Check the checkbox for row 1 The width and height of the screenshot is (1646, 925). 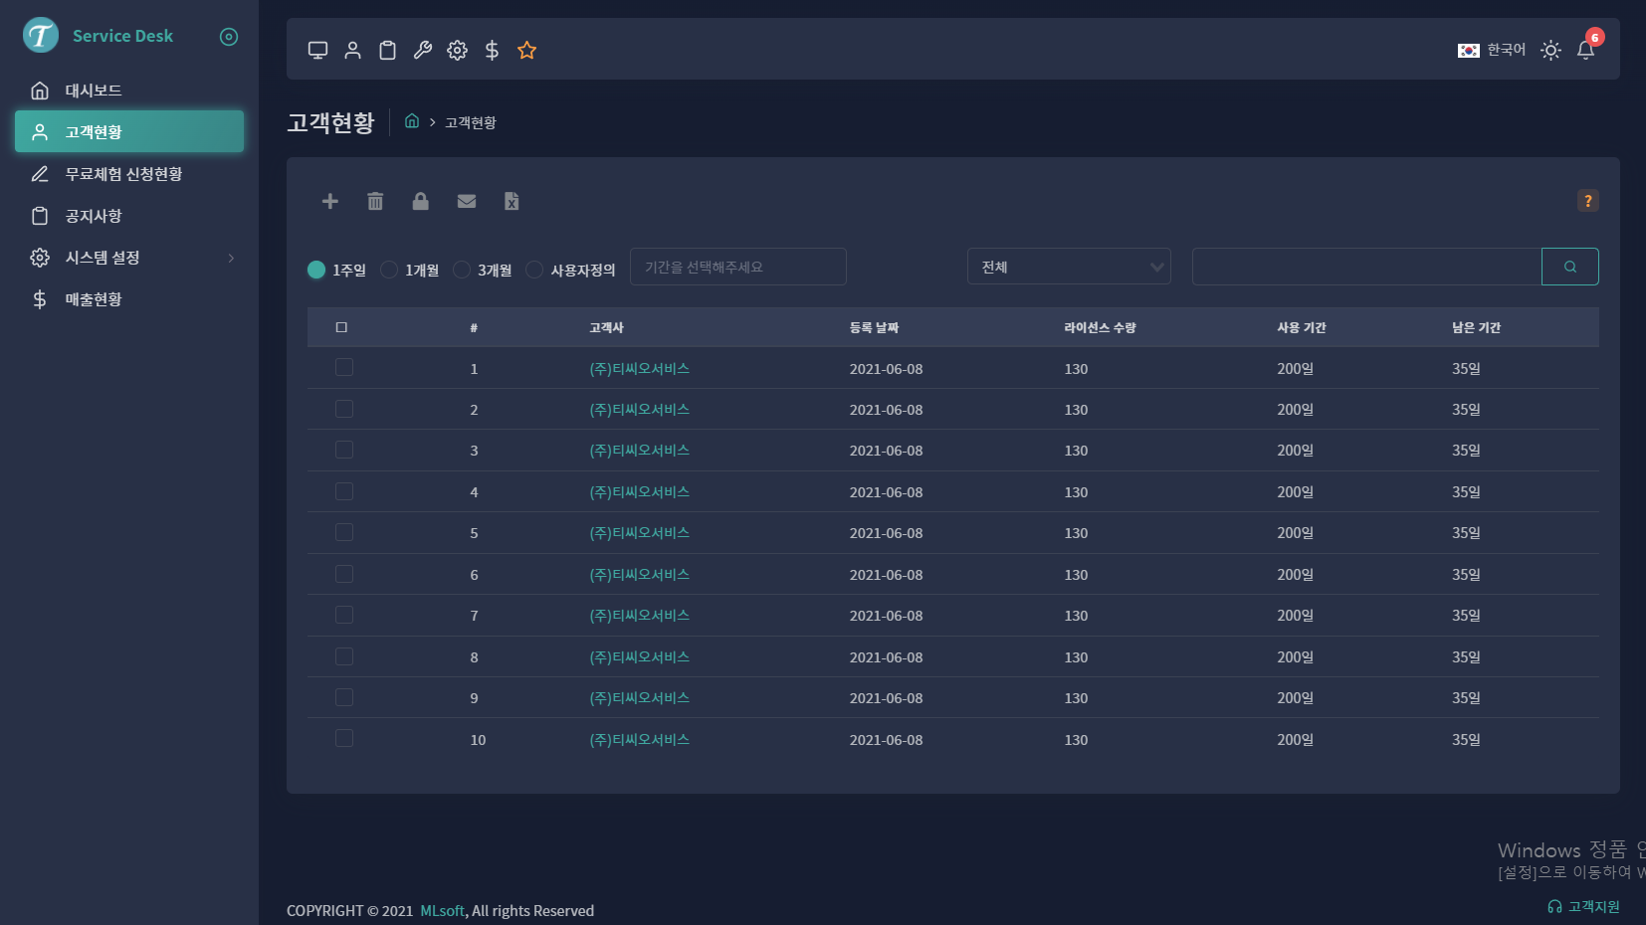pos(344,367)
